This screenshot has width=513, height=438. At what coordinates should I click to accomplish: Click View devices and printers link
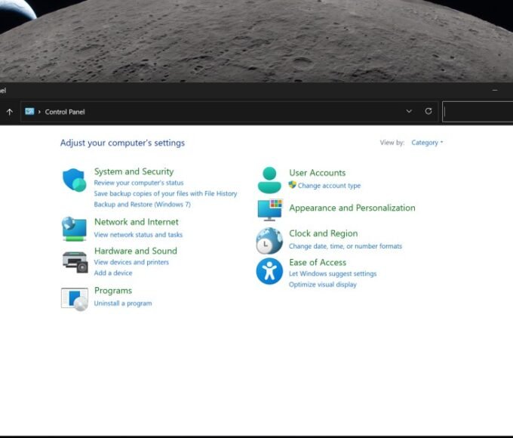[x=131, y=262]
